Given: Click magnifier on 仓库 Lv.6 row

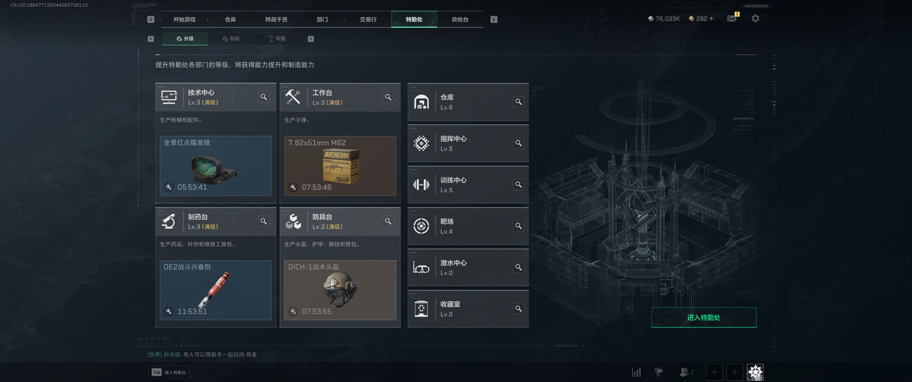Looking at the screenshot, I should (518, 102).
